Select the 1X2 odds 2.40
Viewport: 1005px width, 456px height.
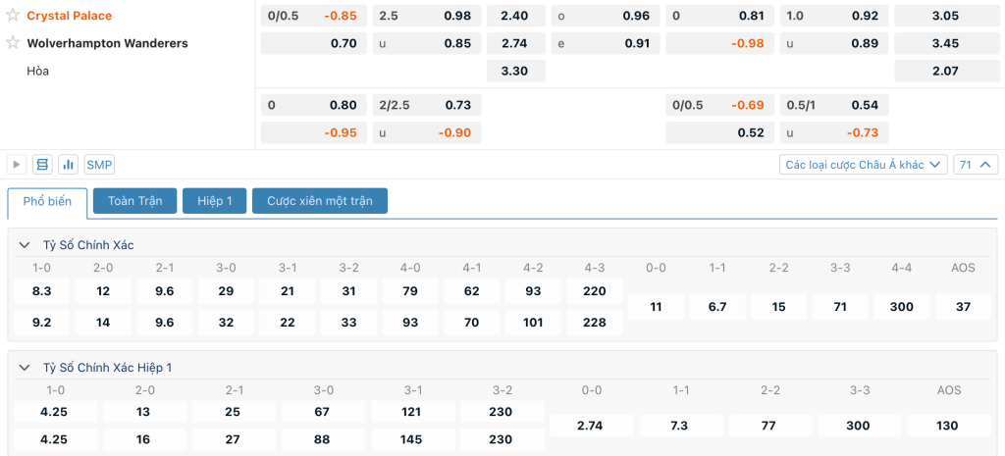click(516, 16)
